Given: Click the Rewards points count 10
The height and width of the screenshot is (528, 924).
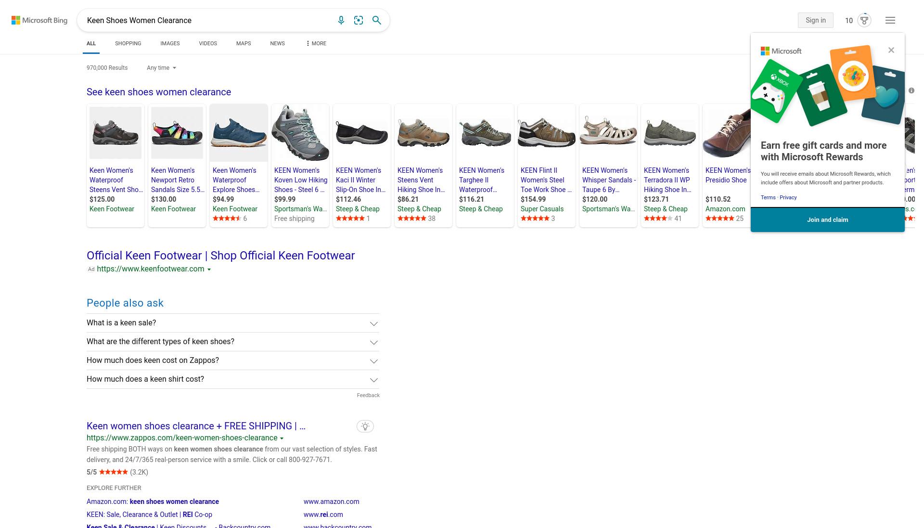Looking at the screenshot, I should coord(849,20).
